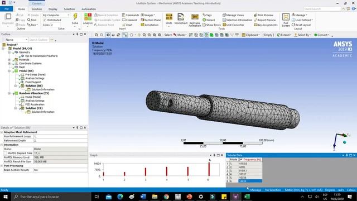Click the Message indicator in status bar
This screenshot has width=357, height=201.
click(x=254, y=190)
